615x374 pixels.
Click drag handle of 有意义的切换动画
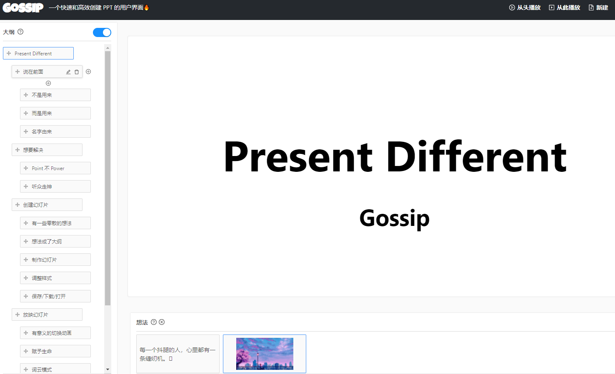pos(26,333)
